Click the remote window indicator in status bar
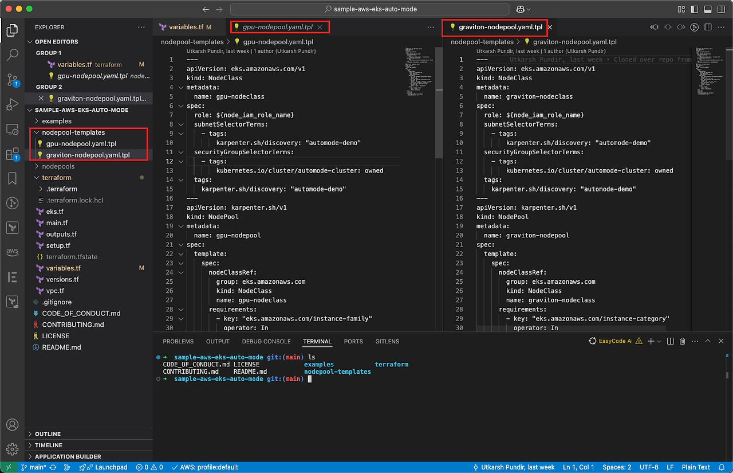Screen dimensions: 733x473 (x=9, y=467)
